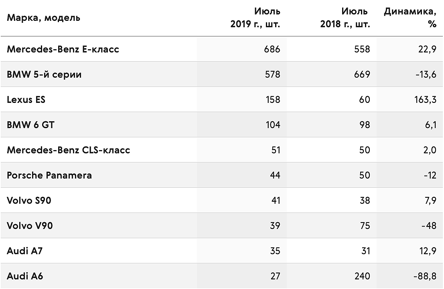
Task: Click the 669 value for BMW 5-й серии
Action: (x=362, y=74)
